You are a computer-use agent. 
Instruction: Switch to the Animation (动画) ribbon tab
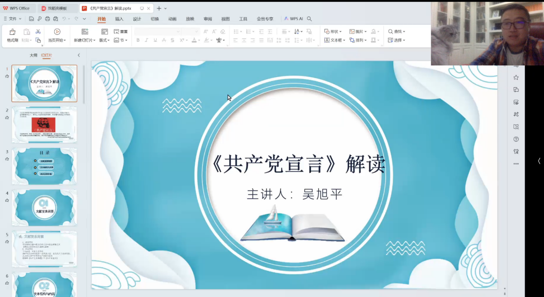tap(172, 19)
